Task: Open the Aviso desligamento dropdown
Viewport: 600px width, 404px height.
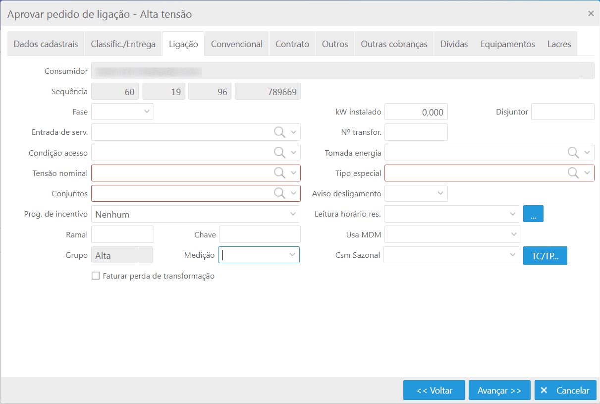Action: click(x=416, y=193)
